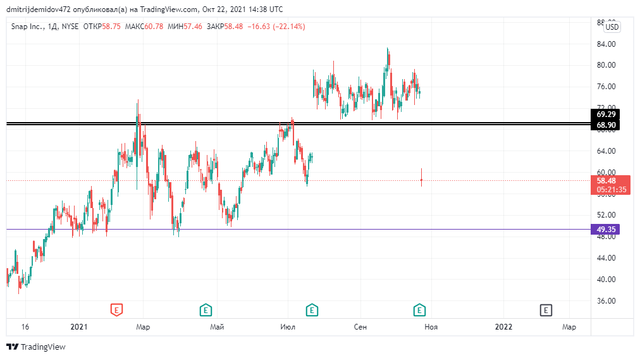Click the 64.00 price axis label
The height and width of the screenshot is (358, 640).
pyautogui.click(x=606, y=151)
